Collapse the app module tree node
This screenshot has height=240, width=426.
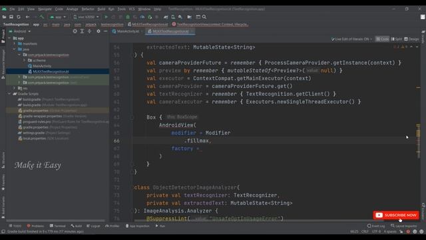pos(10,38)
